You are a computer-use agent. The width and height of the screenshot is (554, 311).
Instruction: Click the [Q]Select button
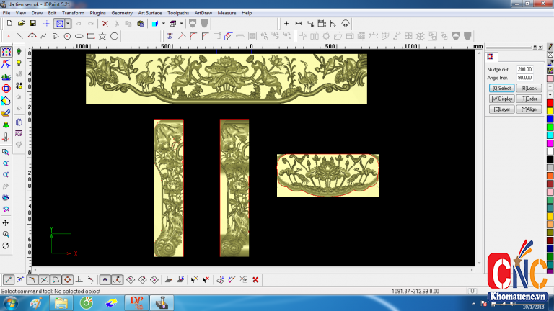[x=501, y=88]
